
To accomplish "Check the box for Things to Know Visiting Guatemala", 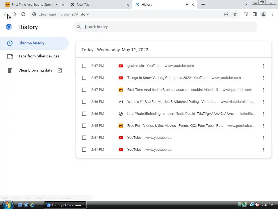I will click(84, 78).
